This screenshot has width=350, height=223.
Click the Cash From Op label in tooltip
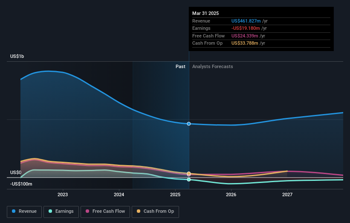[207, 43]
